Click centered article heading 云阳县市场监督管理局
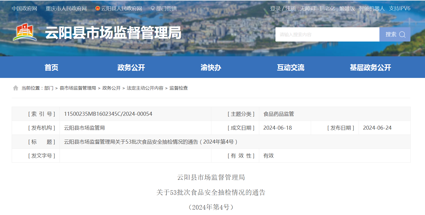Image resolution: width=425 pixels, height=215 pixels. (x=211, y=178)
